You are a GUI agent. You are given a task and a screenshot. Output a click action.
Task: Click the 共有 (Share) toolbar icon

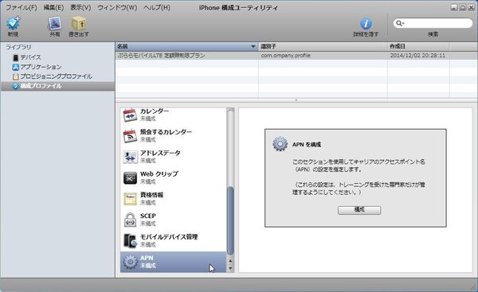coord(54,23)
